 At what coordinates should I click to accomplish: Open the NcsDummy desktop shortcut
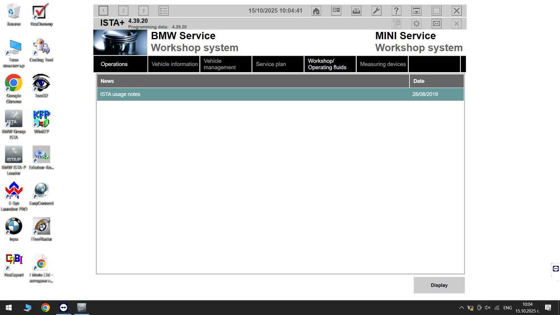[x=41, y=15]
